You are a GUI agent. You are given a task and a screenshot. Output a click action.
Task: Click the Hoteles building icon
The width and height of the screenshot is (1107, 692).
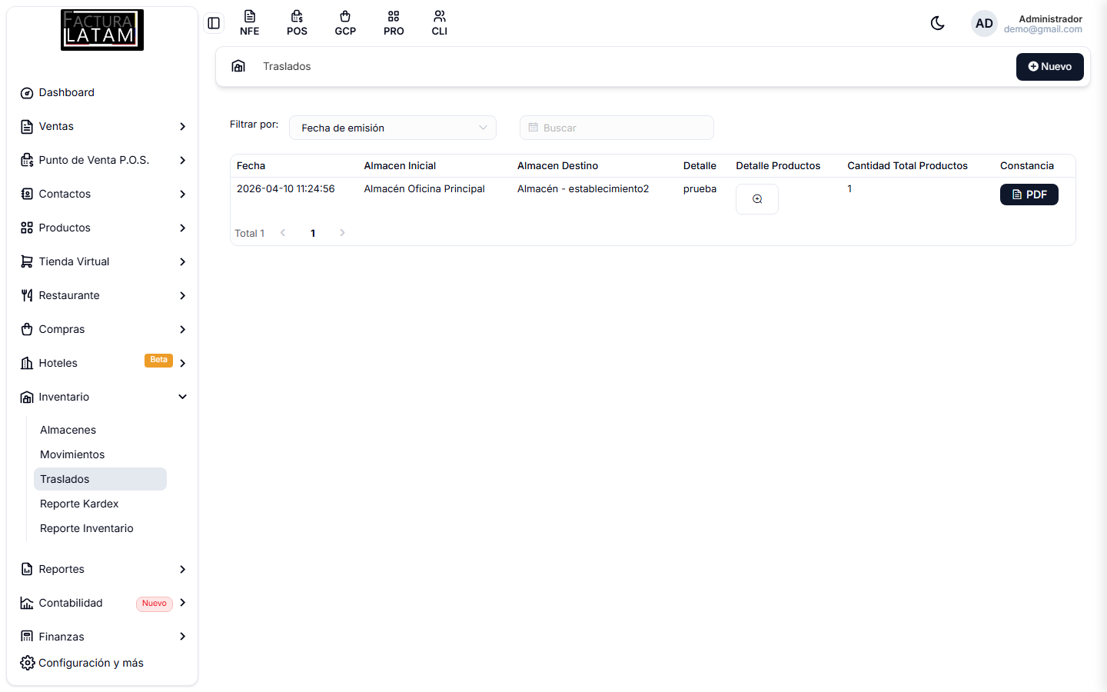[27, 364]
